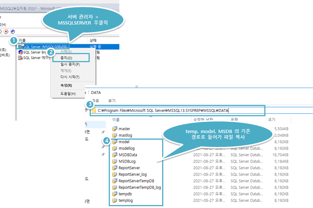Screen dimensions: 313x208
Task: Click the file name text templog
Action: click(x=126, y=201)
